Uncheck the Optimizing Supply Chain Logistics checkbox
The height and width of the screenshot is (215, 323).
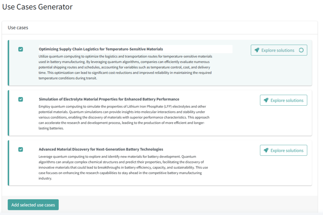tap(21, 49)
